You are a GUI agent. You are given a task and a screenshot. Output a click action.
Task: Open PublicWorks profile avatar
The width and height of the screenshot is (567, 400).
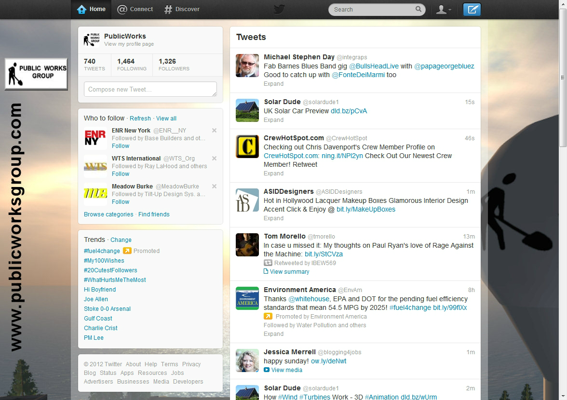pyautogui.click(x=92, y=40)
